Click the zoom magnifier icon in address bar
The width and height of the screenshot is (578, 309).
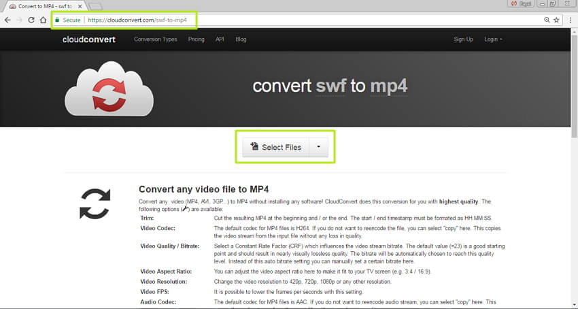pyautogui.click(x=547, y=20)
